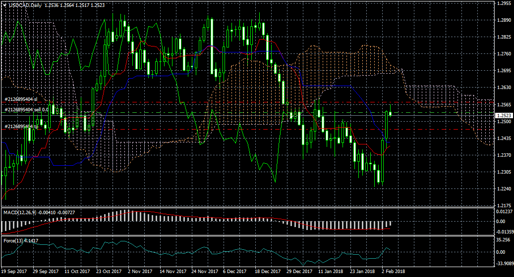Click the 1.2890 price scale label
The image size is (514, 277).
click(503, 20)
